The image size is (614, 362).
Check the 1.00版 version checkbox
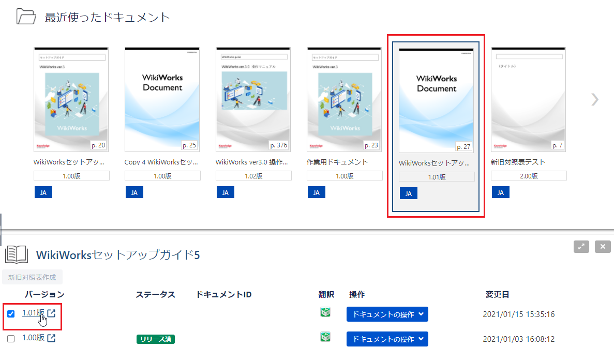pyautogui.click(x=11, y=339)
